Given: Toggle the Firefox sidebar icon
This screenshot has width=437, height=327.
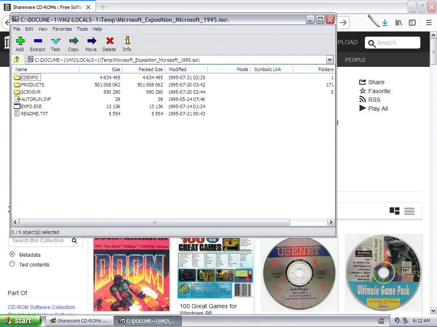Looking at the screenshot, I should [x=412, y=23].
